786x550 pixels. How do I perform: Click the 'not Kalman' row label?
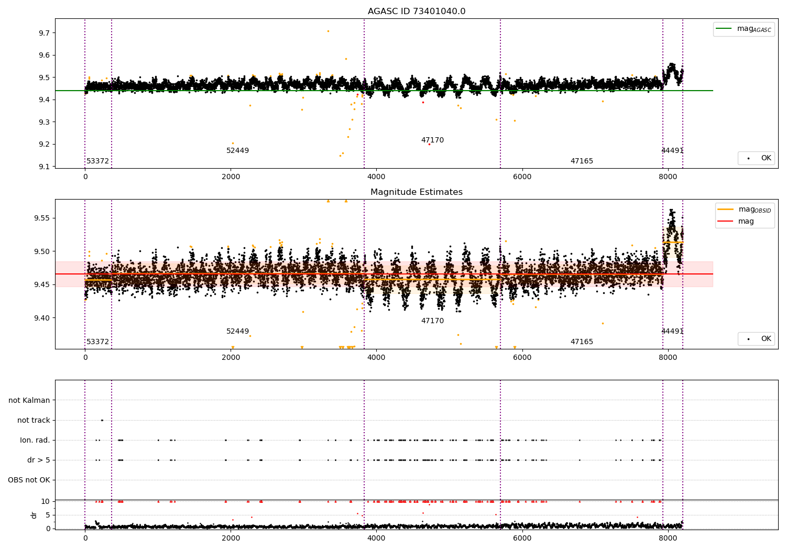tap(29, 400)
